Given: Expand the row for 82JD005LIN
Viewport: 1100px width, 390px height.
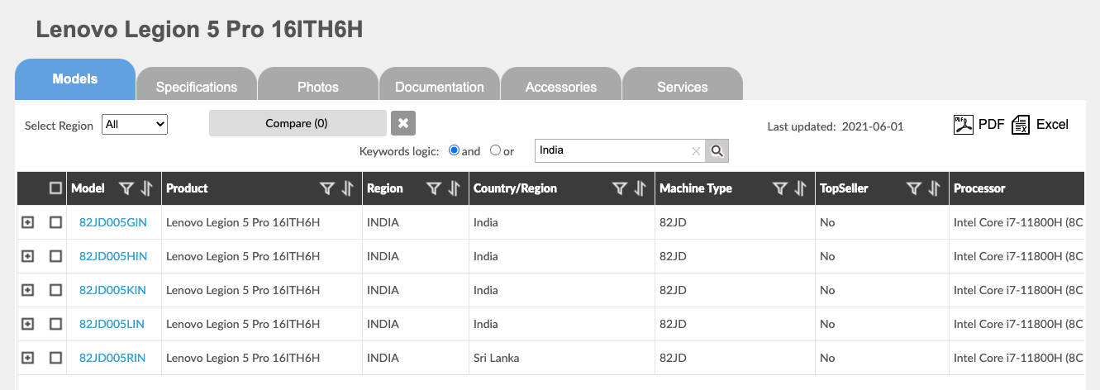Looking at the screenshot, I should [27, 324].
